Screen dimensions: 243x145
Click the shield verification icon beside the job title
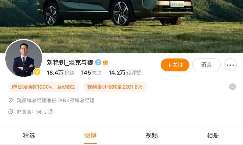(11, 100)
